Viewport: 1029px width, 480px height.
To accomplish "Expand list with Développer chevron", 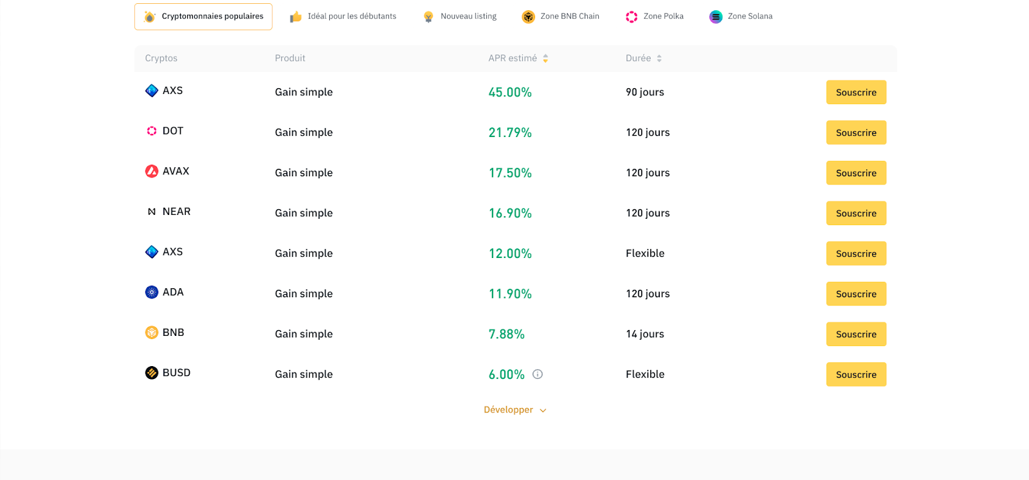I will point(543,411).
